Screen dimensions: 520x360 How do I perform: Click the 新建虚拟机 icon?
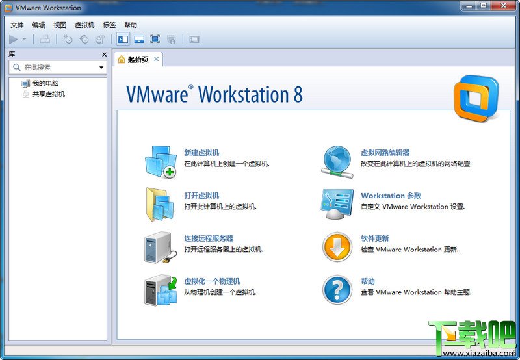[x=161, y=162]
